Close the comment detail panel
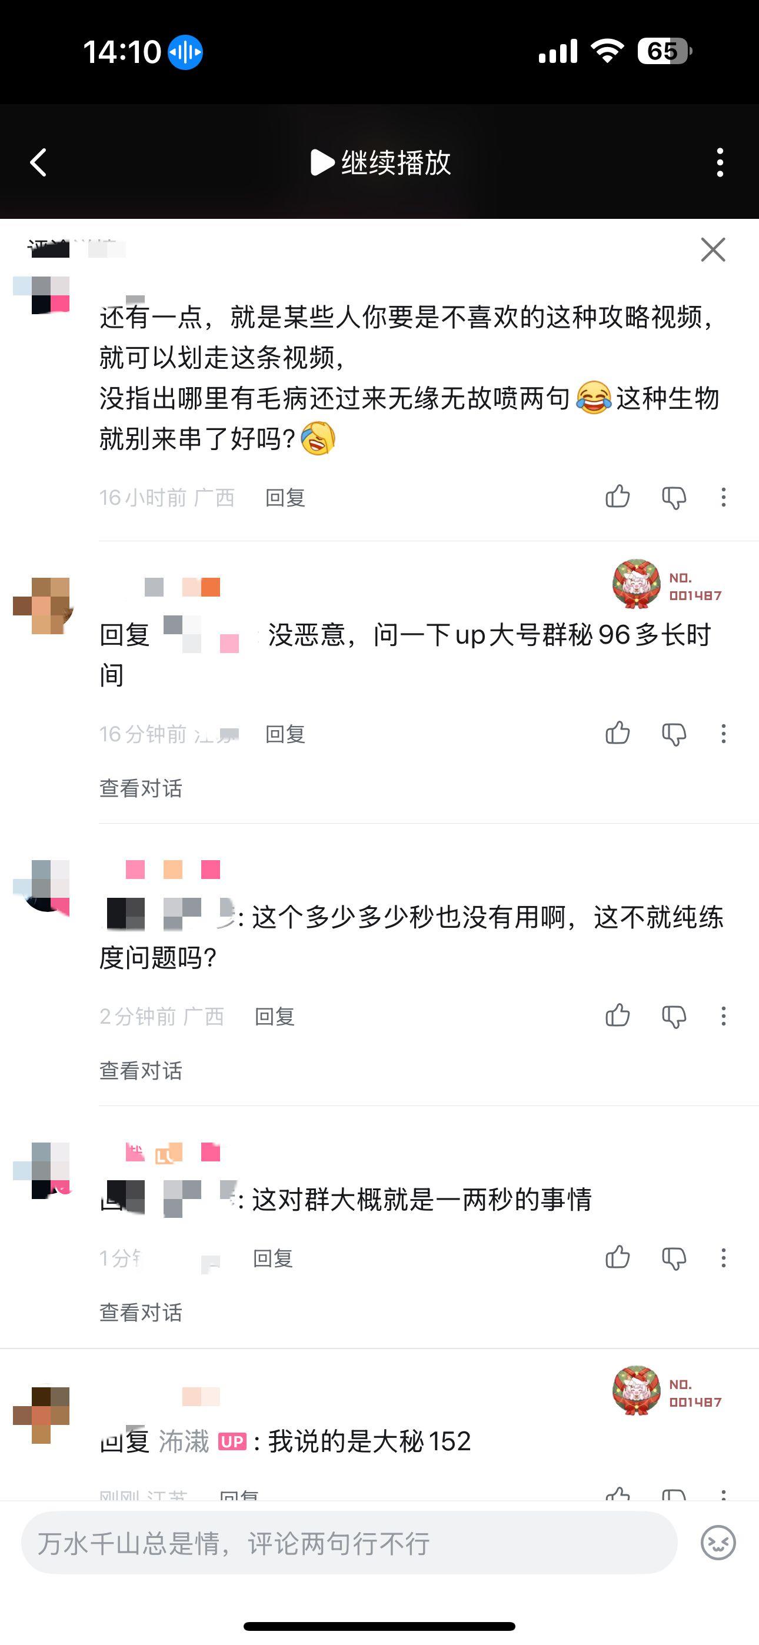Viewport: 759px width, 1645px height. [713, 249]
